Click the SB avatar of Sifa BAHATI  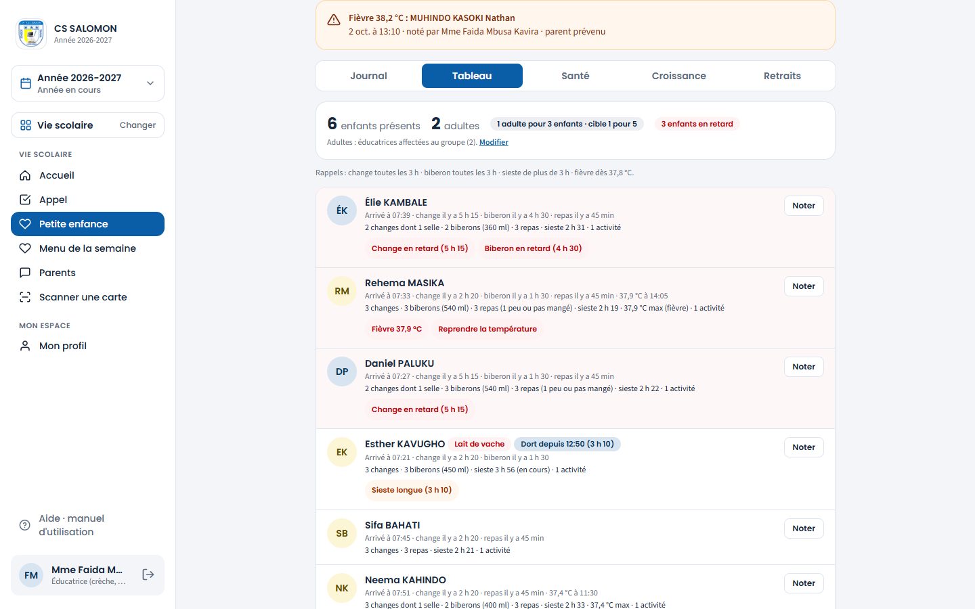[342, 533]
